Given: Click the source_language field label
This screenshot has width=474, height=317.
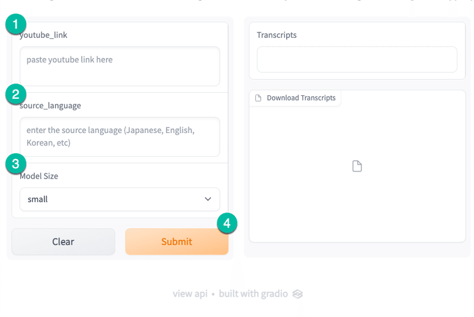Looking at the screenshot, I should click(50, 106).
